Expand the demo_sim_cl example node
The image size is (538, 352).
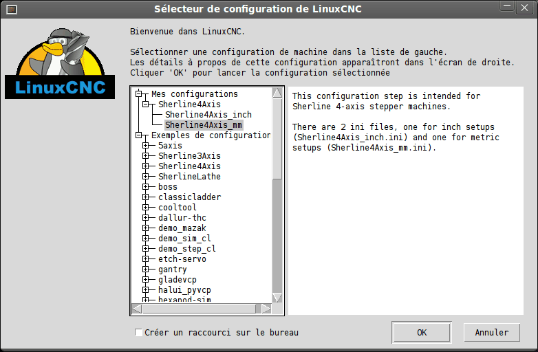145,238
